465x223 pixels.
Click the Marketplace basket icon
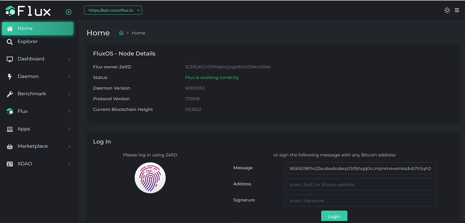(x=10, y=146)
